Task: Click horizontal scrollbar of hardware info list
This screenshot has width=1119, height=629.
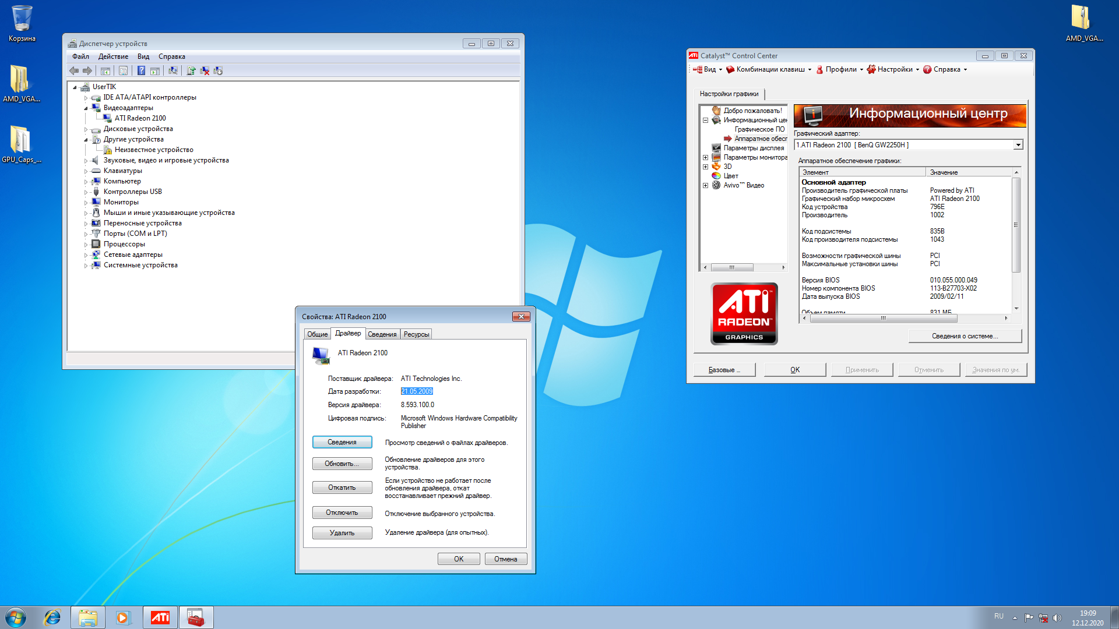Action: click(x=883, y=318)
